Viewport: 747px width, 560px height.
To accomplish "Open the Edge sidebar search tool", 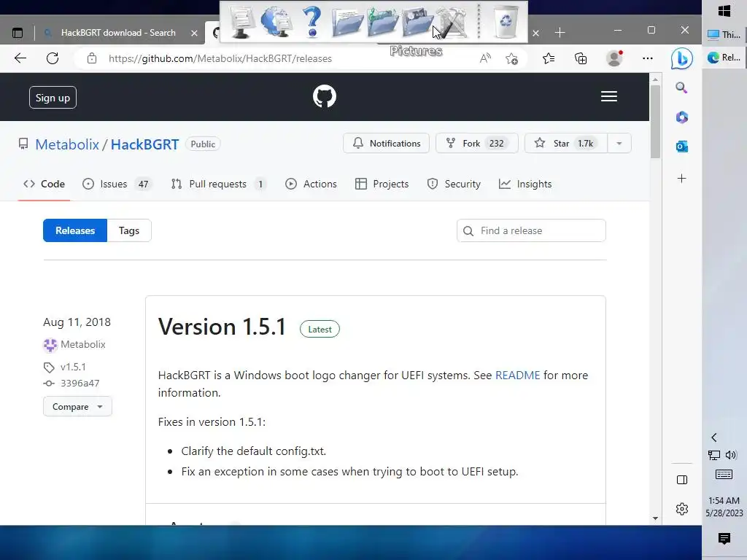I will [682, 87].
